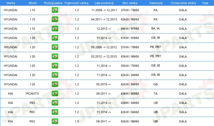Click the 1.3 engine capacity cell
The width and height of the screenshot is (214, 126).
click(77, 121)
